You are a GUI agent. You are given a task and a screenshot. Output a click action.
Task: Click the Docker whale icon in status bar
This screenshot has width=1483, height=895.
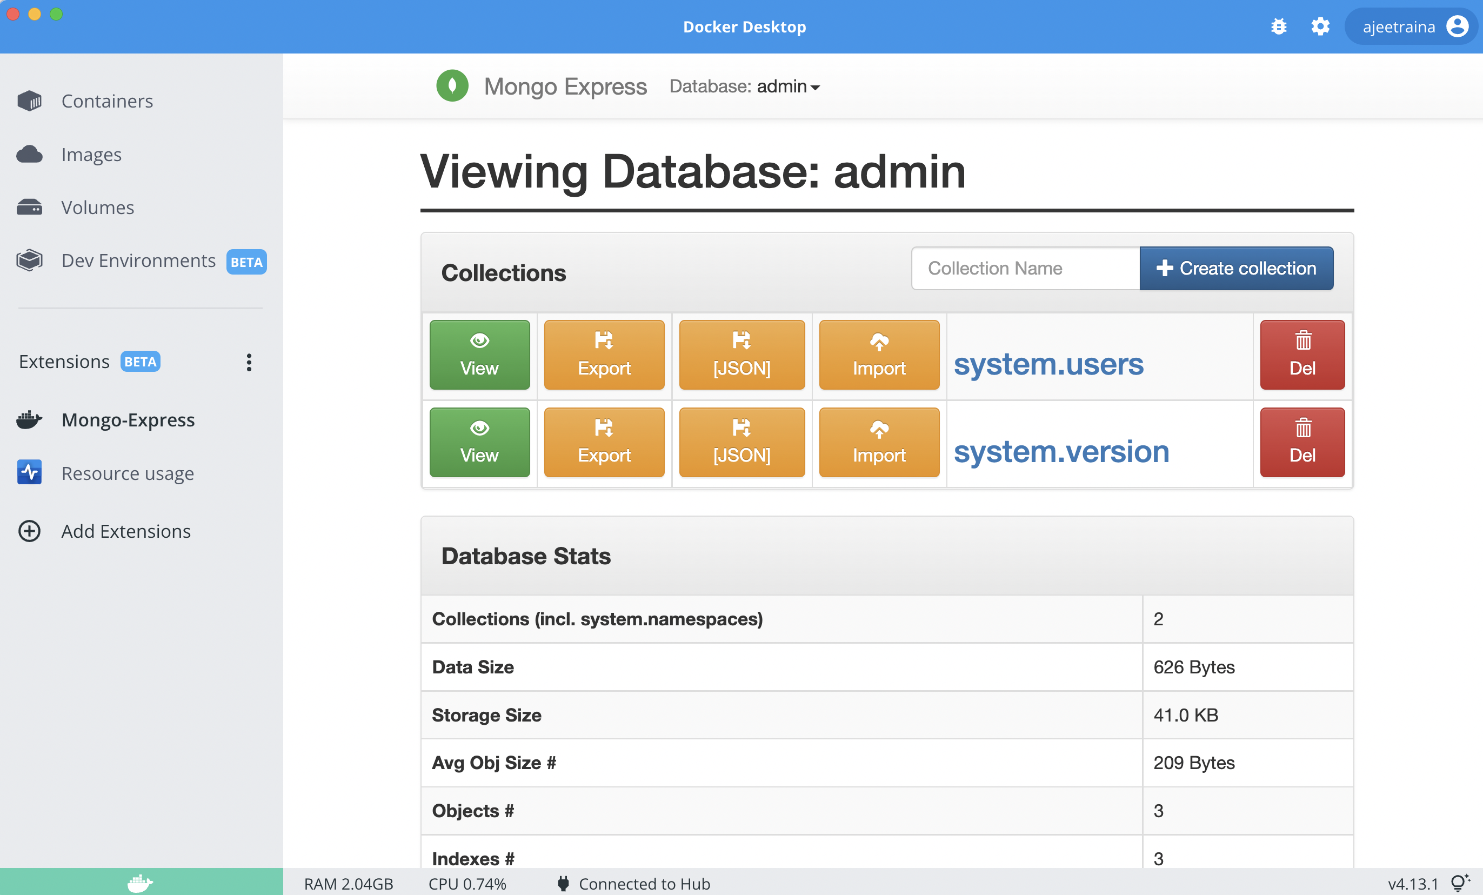coord(139,883)
